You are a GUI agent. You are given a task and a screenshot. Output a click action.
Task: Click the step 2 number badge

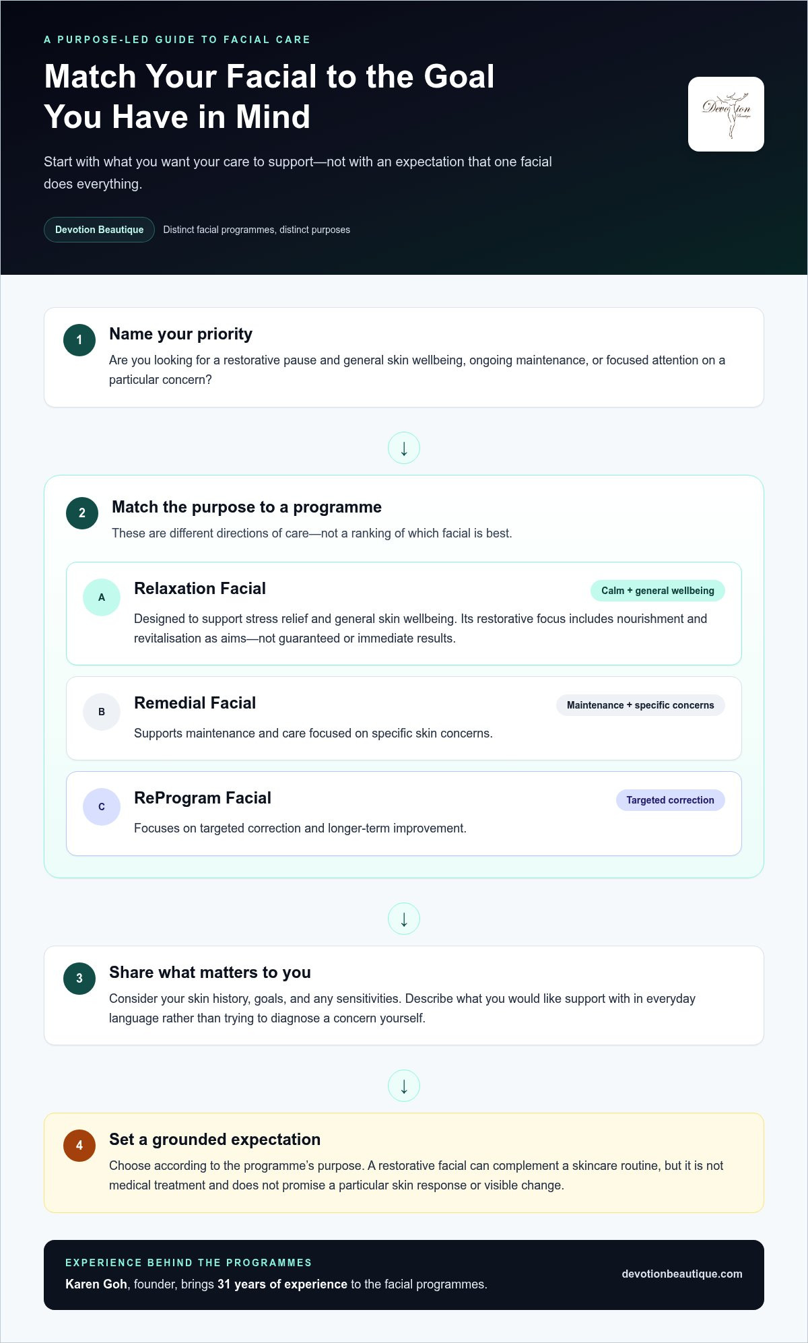click(82, 513)
